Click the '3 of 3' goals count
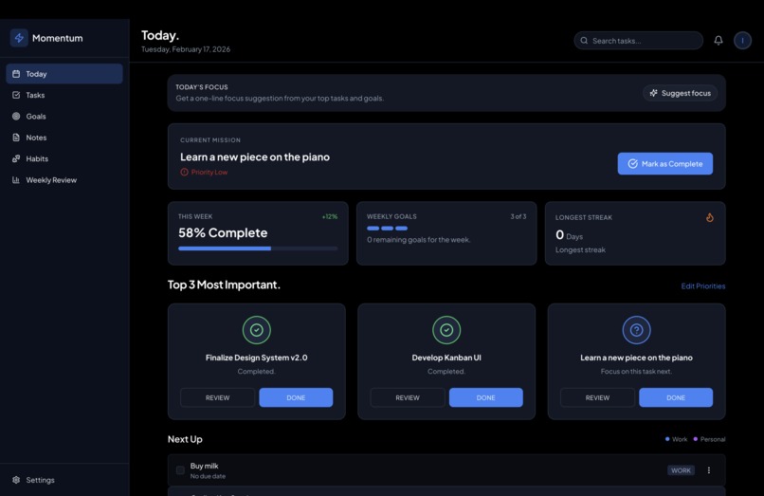 coord(518,216)
